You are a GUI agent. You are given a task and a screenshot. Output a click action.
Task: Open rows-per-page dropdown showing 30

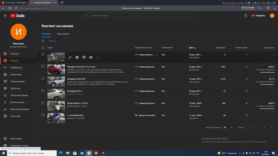(x=228, y=127)
